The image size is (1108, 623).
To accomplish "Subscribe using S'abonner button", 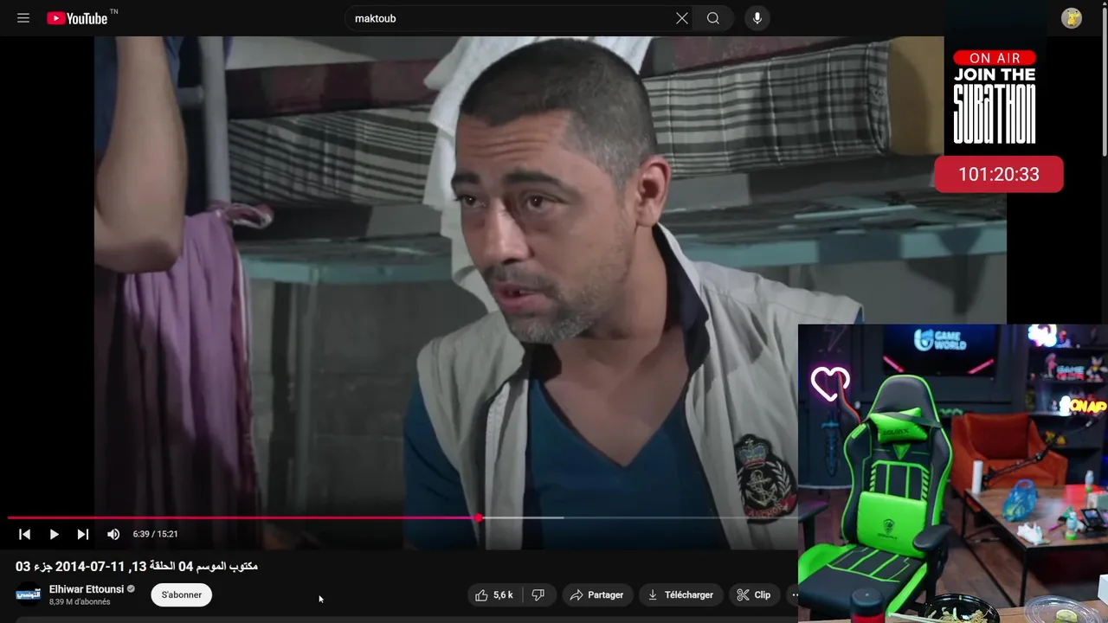I will point(182,595).
